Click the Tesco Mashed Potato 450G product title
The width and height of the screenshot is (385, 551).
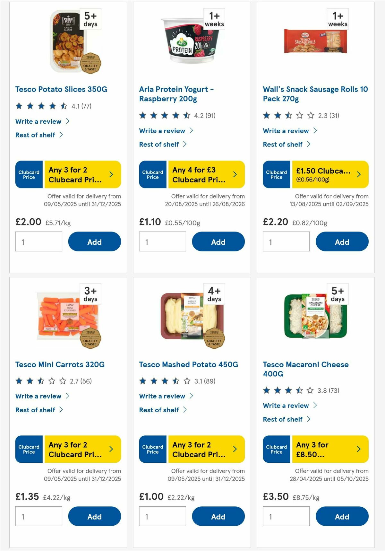pyautogui.click(x=188, y=364)
